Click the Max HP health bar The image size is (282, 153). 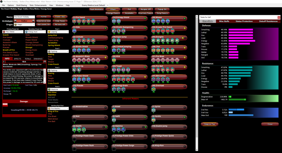[237, 100]
